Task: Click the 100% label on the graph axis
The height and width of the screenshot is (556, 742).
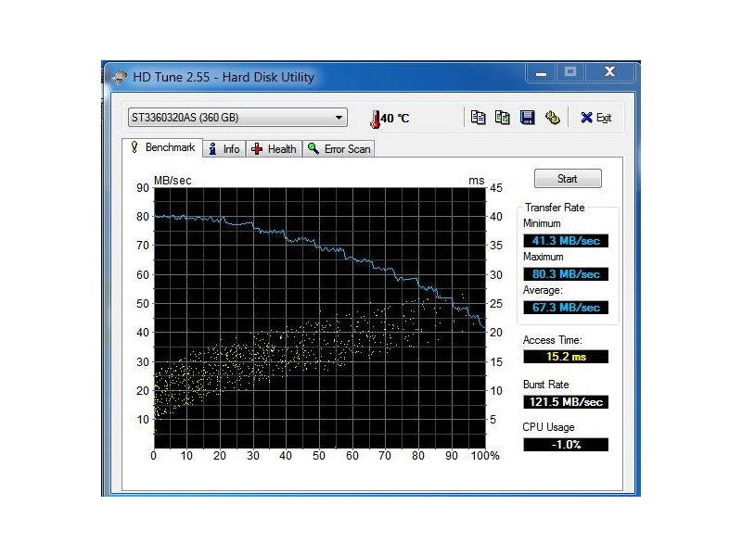Action: (x=485, y=456)
